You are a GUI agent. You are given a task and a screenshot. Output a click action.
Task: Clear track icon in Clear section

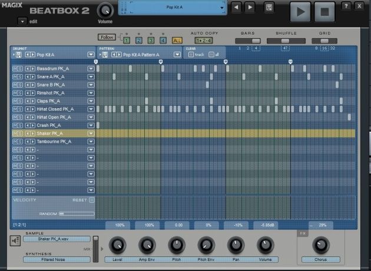(x=191, y=55)
